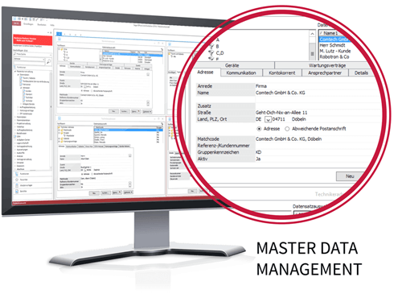Screen dimensions: 402x302
Task: Choose the Adresse radio button
Action: [x=259, y=129]
